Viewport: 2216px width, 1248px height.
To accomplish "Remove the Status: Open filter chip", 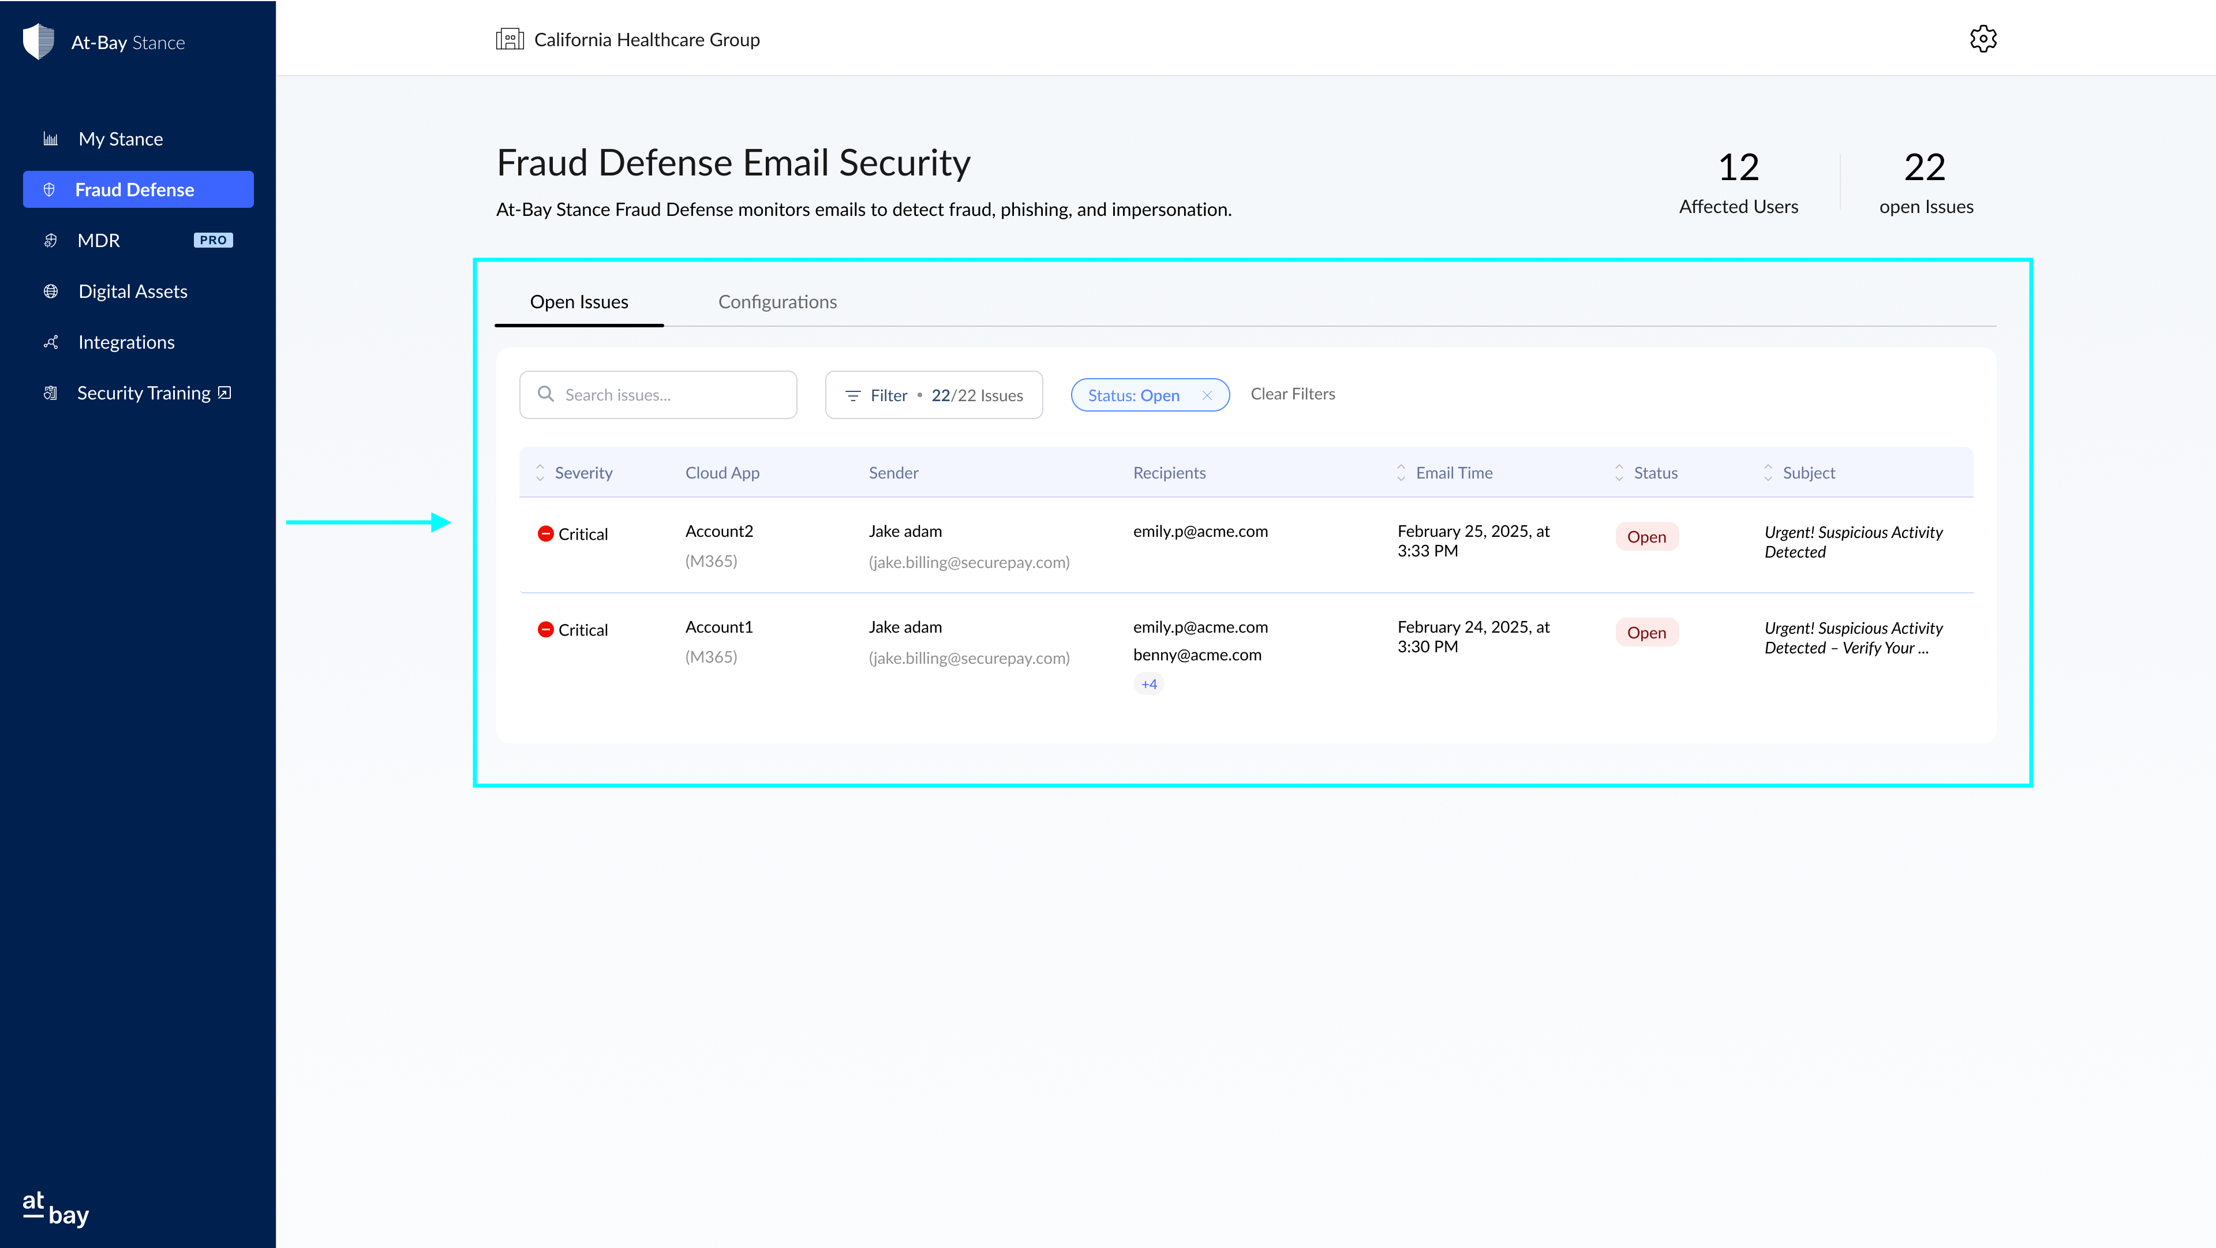I will coord(1207,395).
